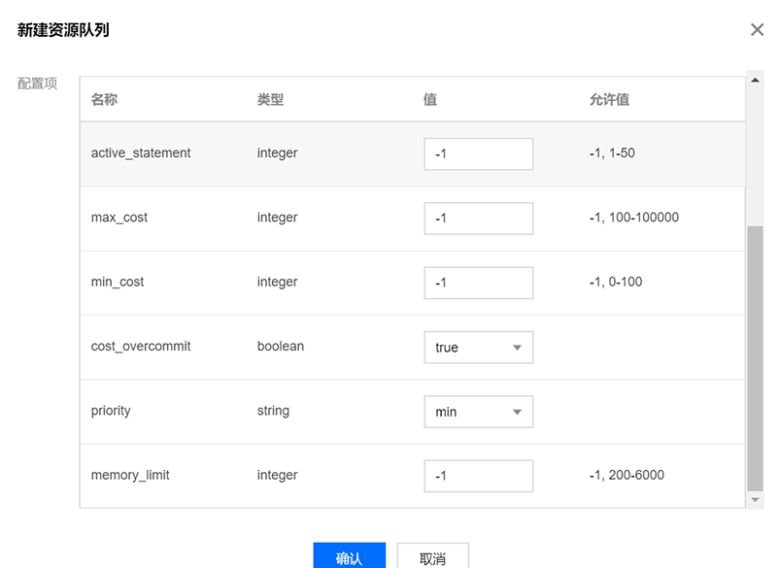
Task: Click the 确认 button
Action: click(x=350, y=557)
